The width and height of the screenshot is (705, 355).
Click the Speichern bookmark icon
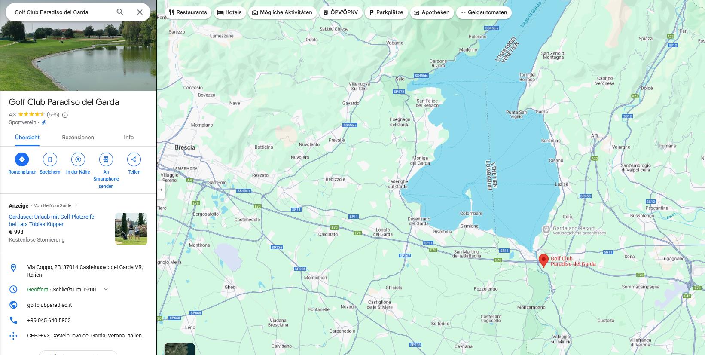[50, 159]
